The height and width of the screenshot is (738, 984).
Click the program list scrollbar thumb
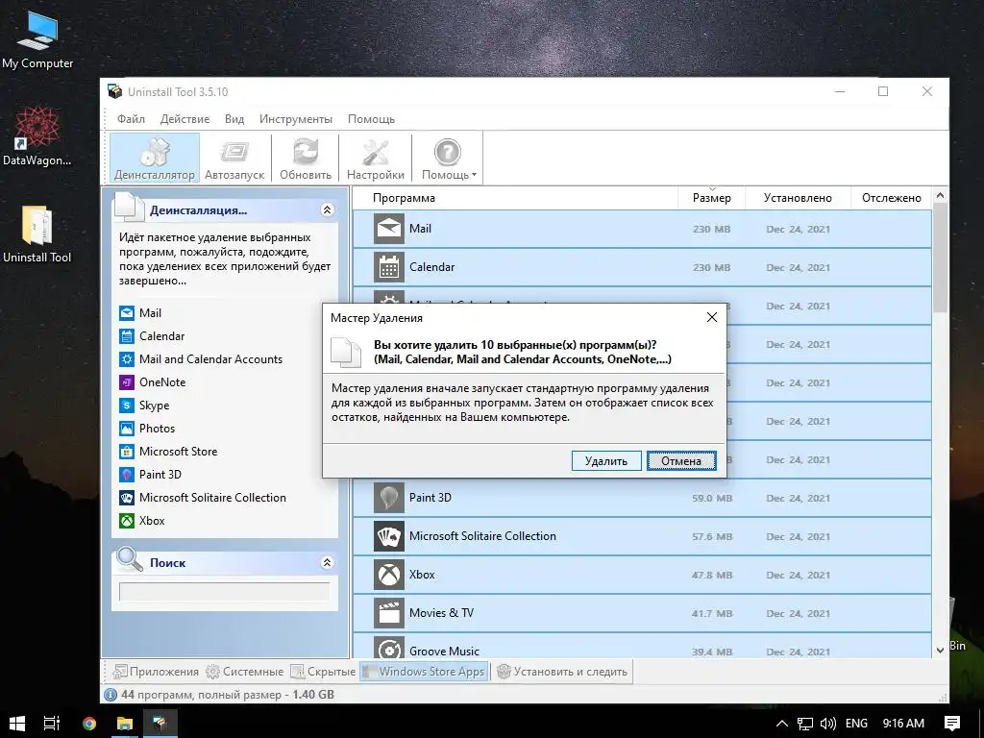click(940, 258)
